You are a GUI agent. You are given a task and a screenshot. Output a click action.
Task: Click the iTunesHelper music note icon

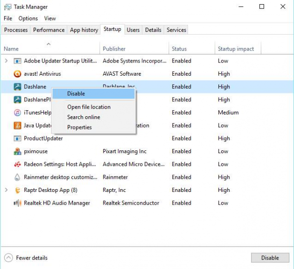click(x=17, y=113)
